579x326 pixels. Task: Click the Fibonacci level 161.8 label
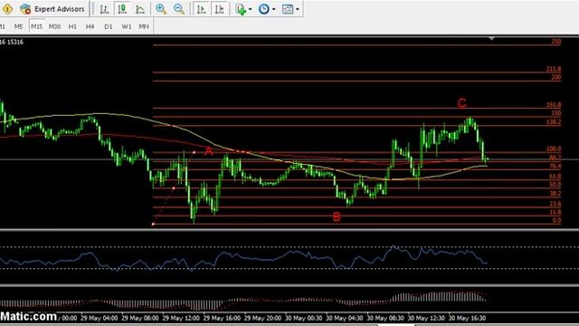click(x=554, y=105)
